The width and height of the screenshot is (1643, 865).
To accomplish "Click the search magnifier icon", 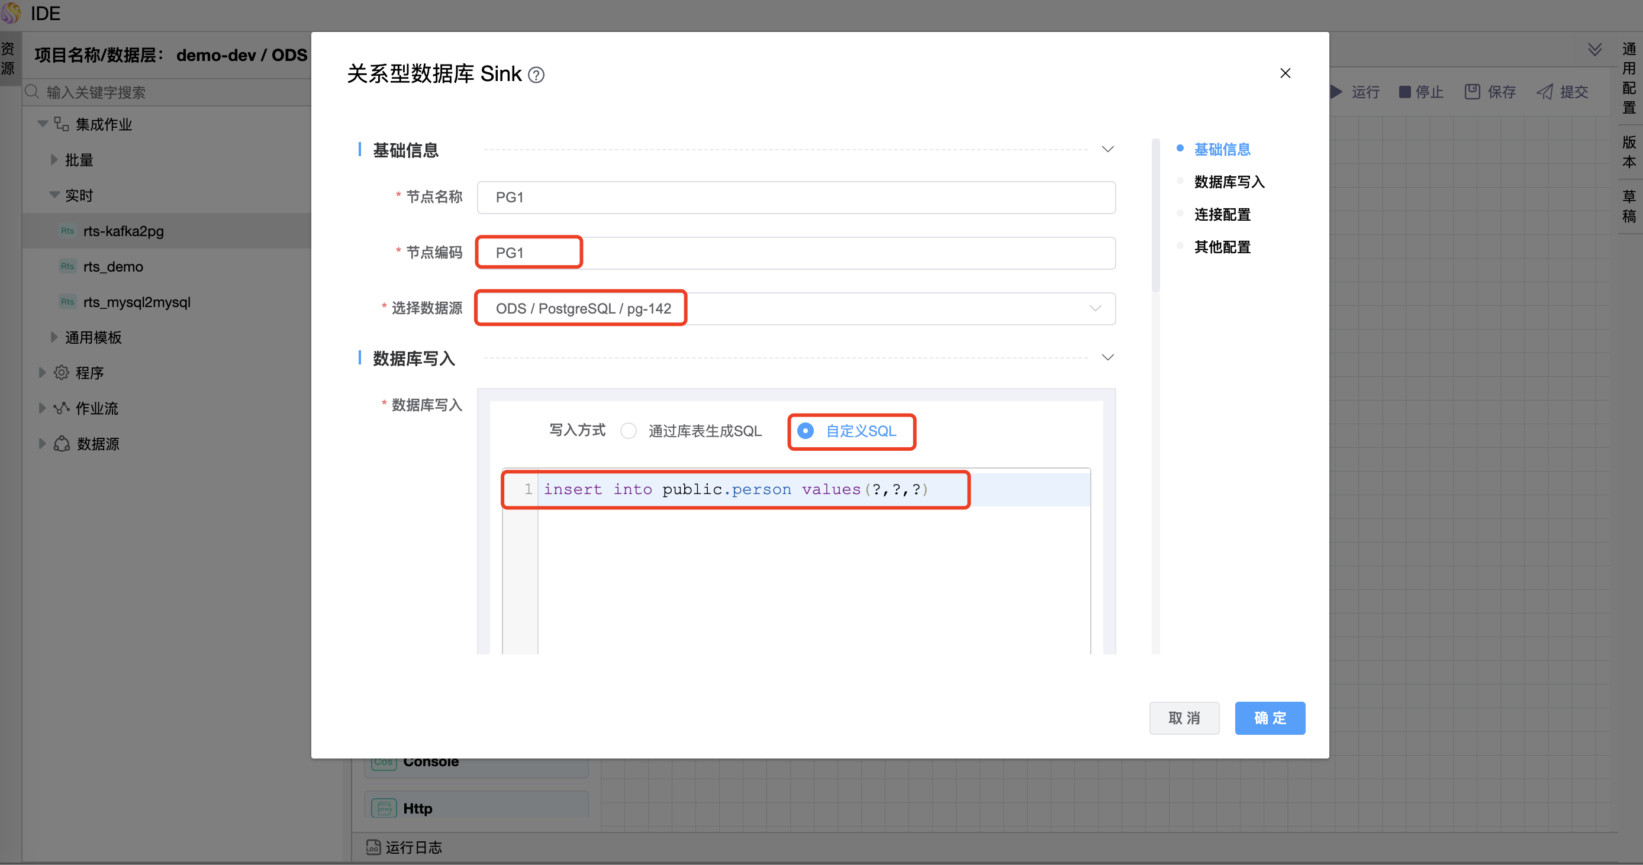I will coord(33,92).
